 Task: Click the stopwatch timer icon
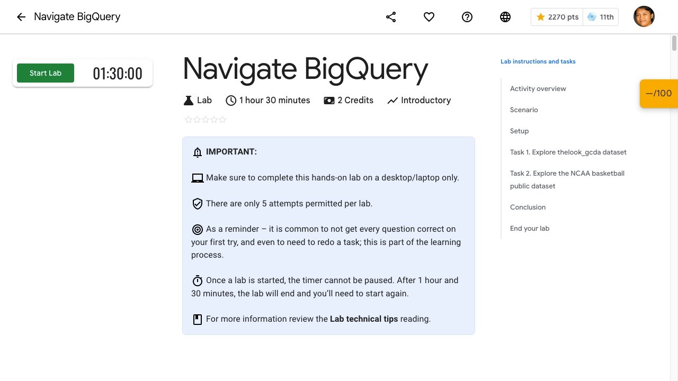click(x=198, y=280)
